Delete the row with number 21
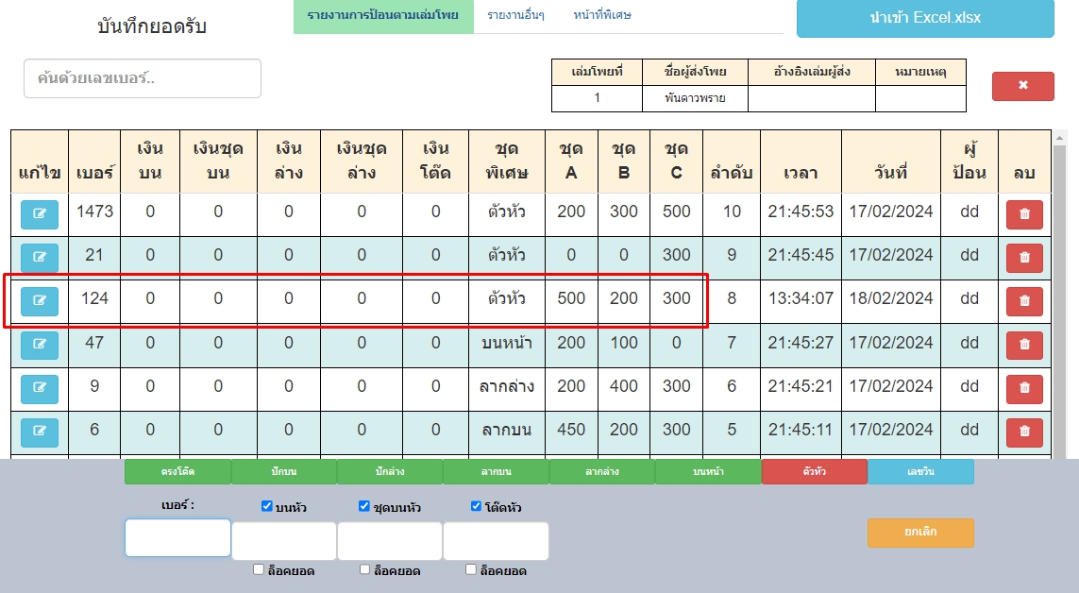The width and height of the screenshot is (1079, 593). 1024,258
